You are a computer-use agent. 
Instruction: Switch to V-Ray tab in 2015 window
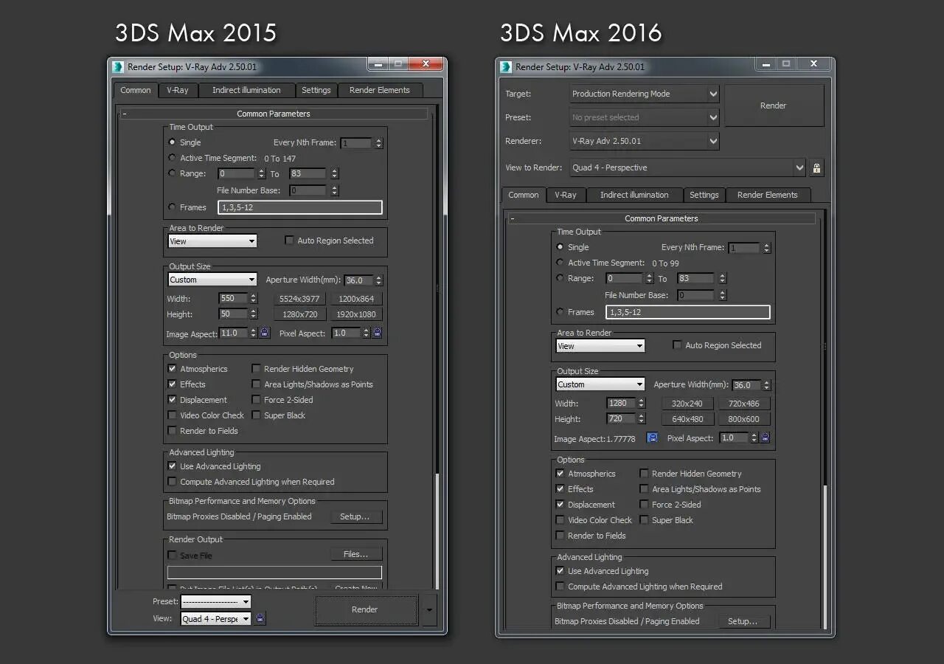178,90
